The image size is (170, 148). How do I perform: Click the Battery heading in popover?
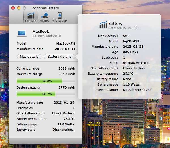coord(115,24)
